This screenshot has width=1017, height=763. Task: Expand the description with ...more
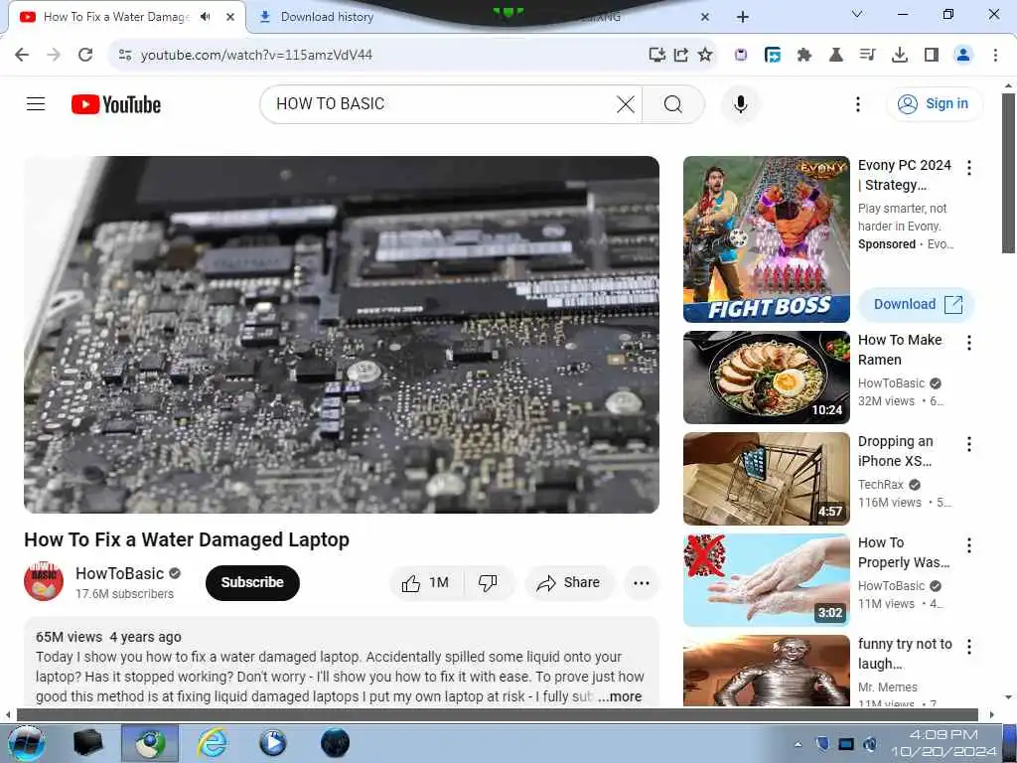coord(620,696)
